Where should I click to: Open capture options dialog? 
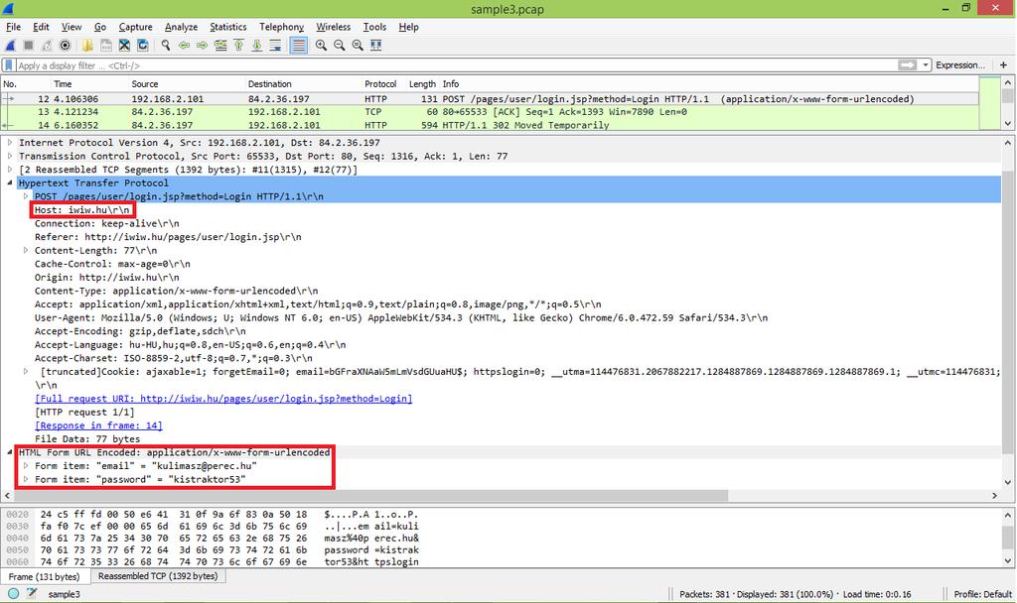[65, 46]
